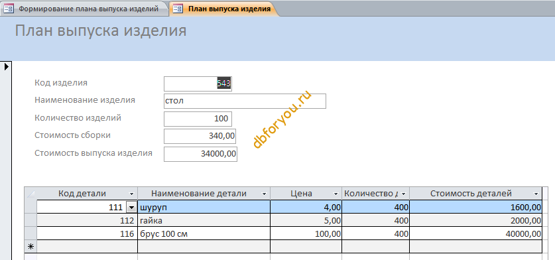Viewport: 555px width, 260px height.
Task: Click the price cell 100,00
Action: click(306, 233)
